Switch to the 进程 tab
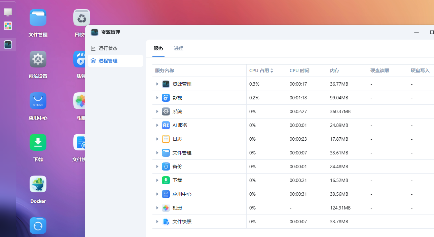434x237 pixels. 179,48
